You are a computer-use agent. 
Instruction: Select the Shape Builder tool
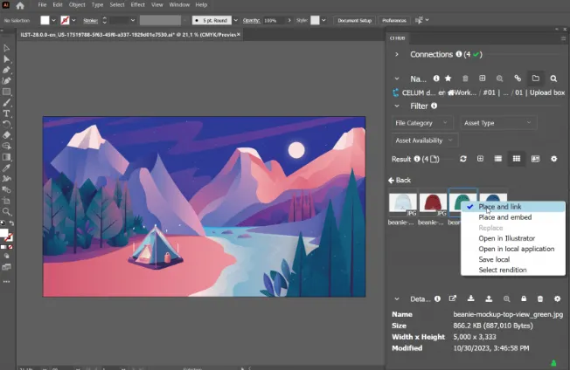point(6,147)
